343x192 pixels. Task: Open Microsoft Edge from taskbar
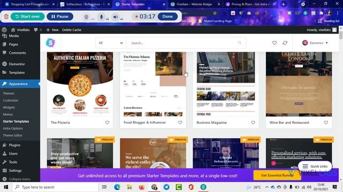117,187
